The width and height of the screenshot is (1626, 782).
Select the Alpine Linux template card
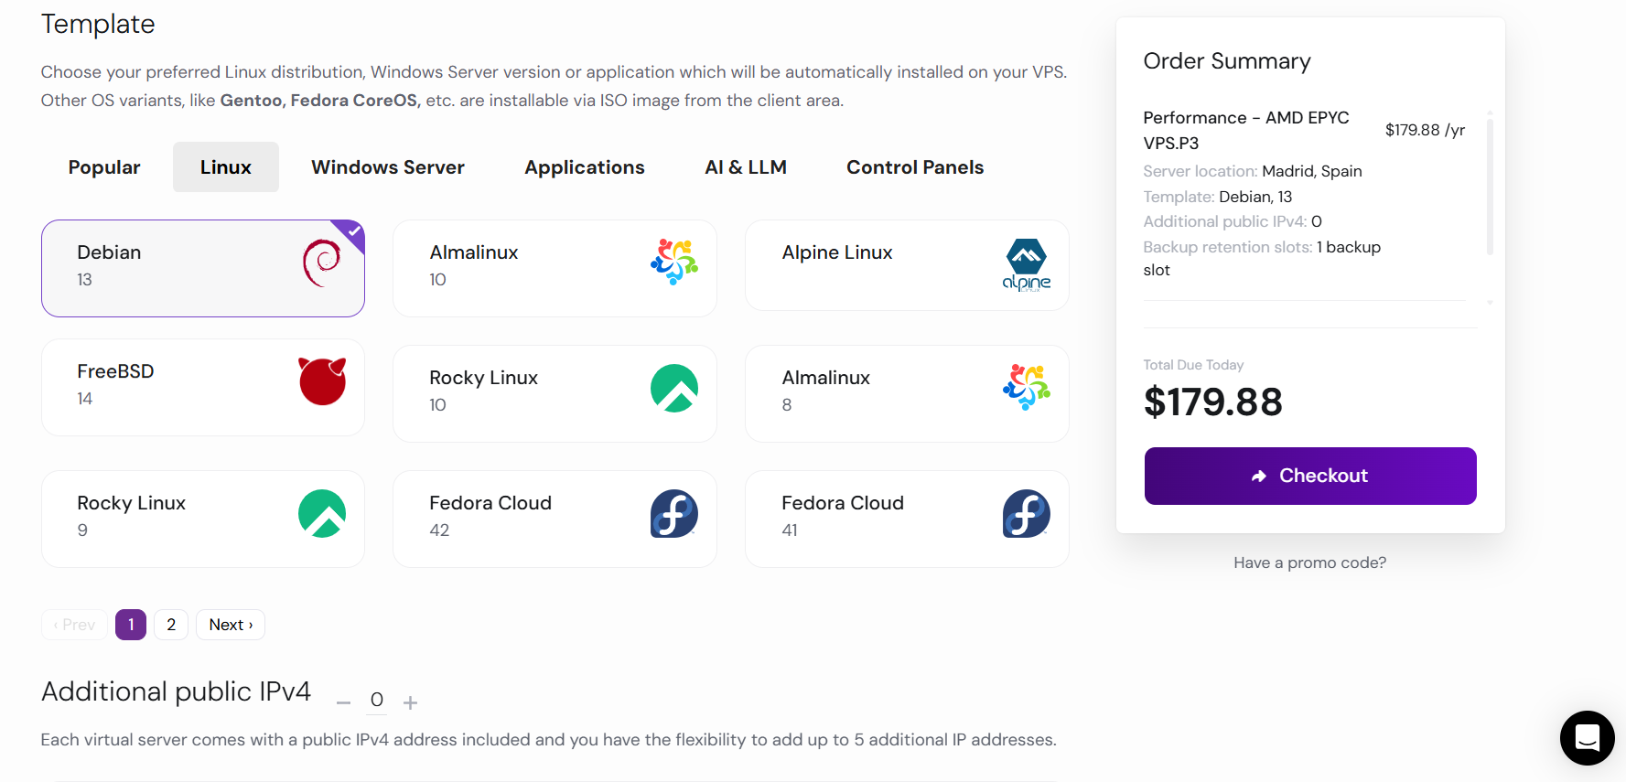click(907, 265)
